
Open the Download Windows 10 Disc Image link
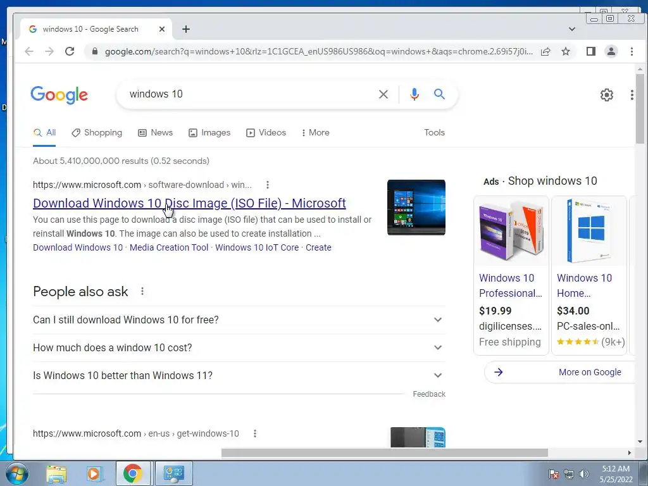point(189,203)
